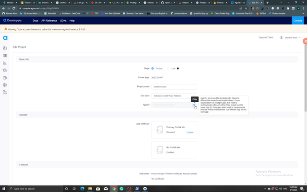Open Support Ticket link
This screenshot has width=307, height=192.
point(266,37)
